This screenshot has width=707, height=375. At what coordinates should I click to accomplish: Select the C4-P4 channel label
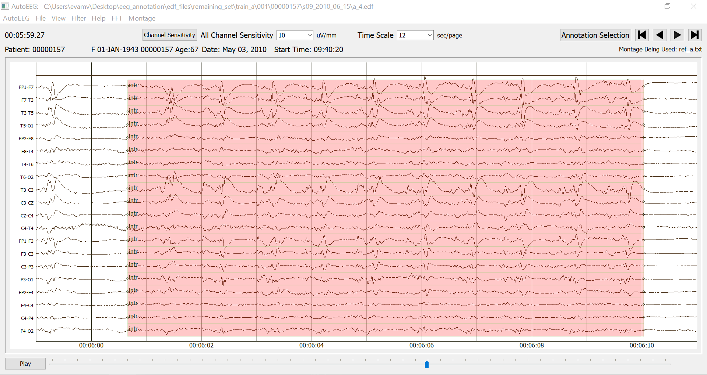27,318
